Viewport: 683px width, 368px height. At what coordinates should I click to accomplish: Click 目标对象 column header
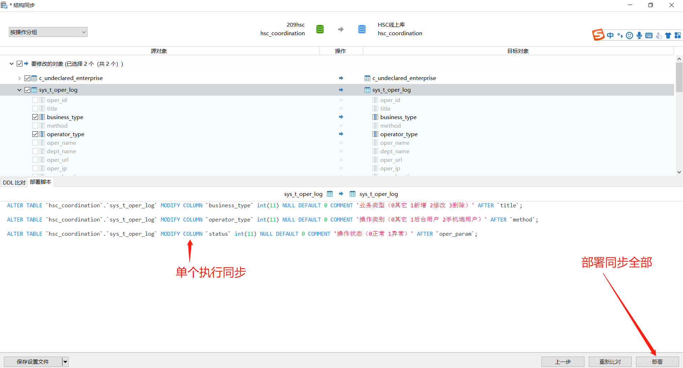(x=518, y=51)
